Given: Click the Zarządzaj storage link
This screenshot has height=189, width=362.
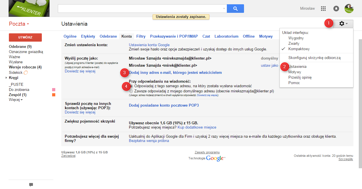Looking at the screenshot, I should [x=68, y=156].
